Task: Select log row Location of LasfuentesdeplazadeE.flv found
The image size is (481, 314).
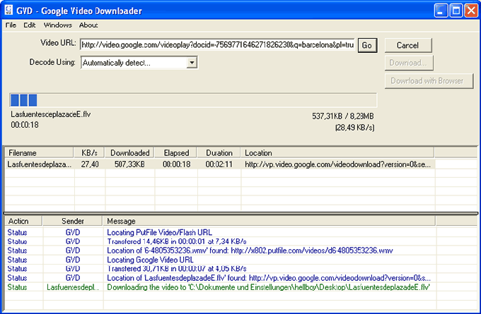Action: pyautogui.click(x=221, y=278)
